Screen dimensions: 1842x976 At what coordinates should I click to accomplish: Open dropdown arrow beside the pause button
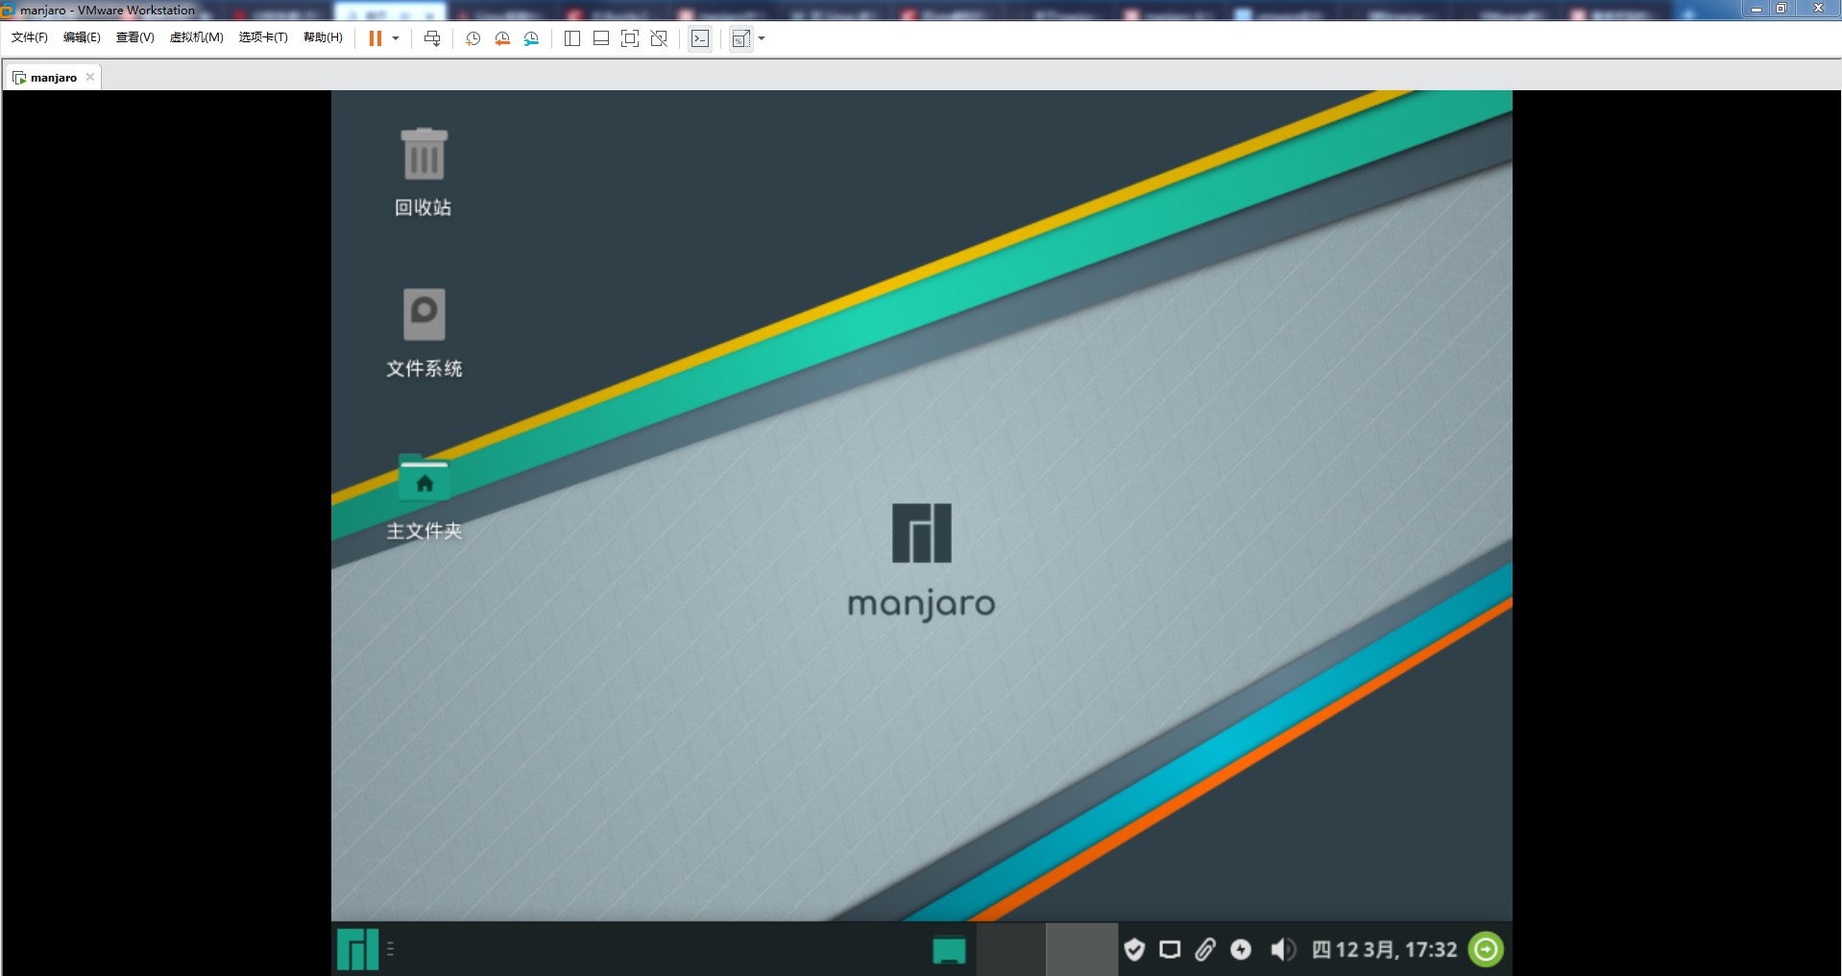click(396, 38)
